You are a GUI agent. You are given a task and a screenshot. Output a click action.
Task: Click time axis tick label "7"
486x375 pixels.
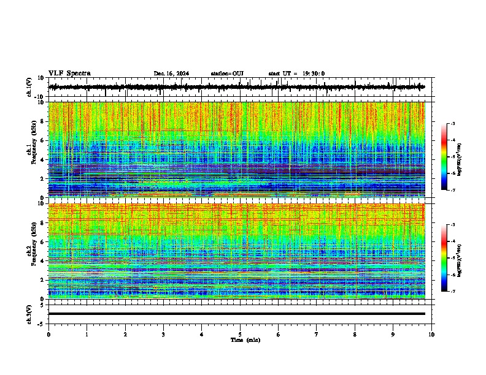click(x=317, y=335)
